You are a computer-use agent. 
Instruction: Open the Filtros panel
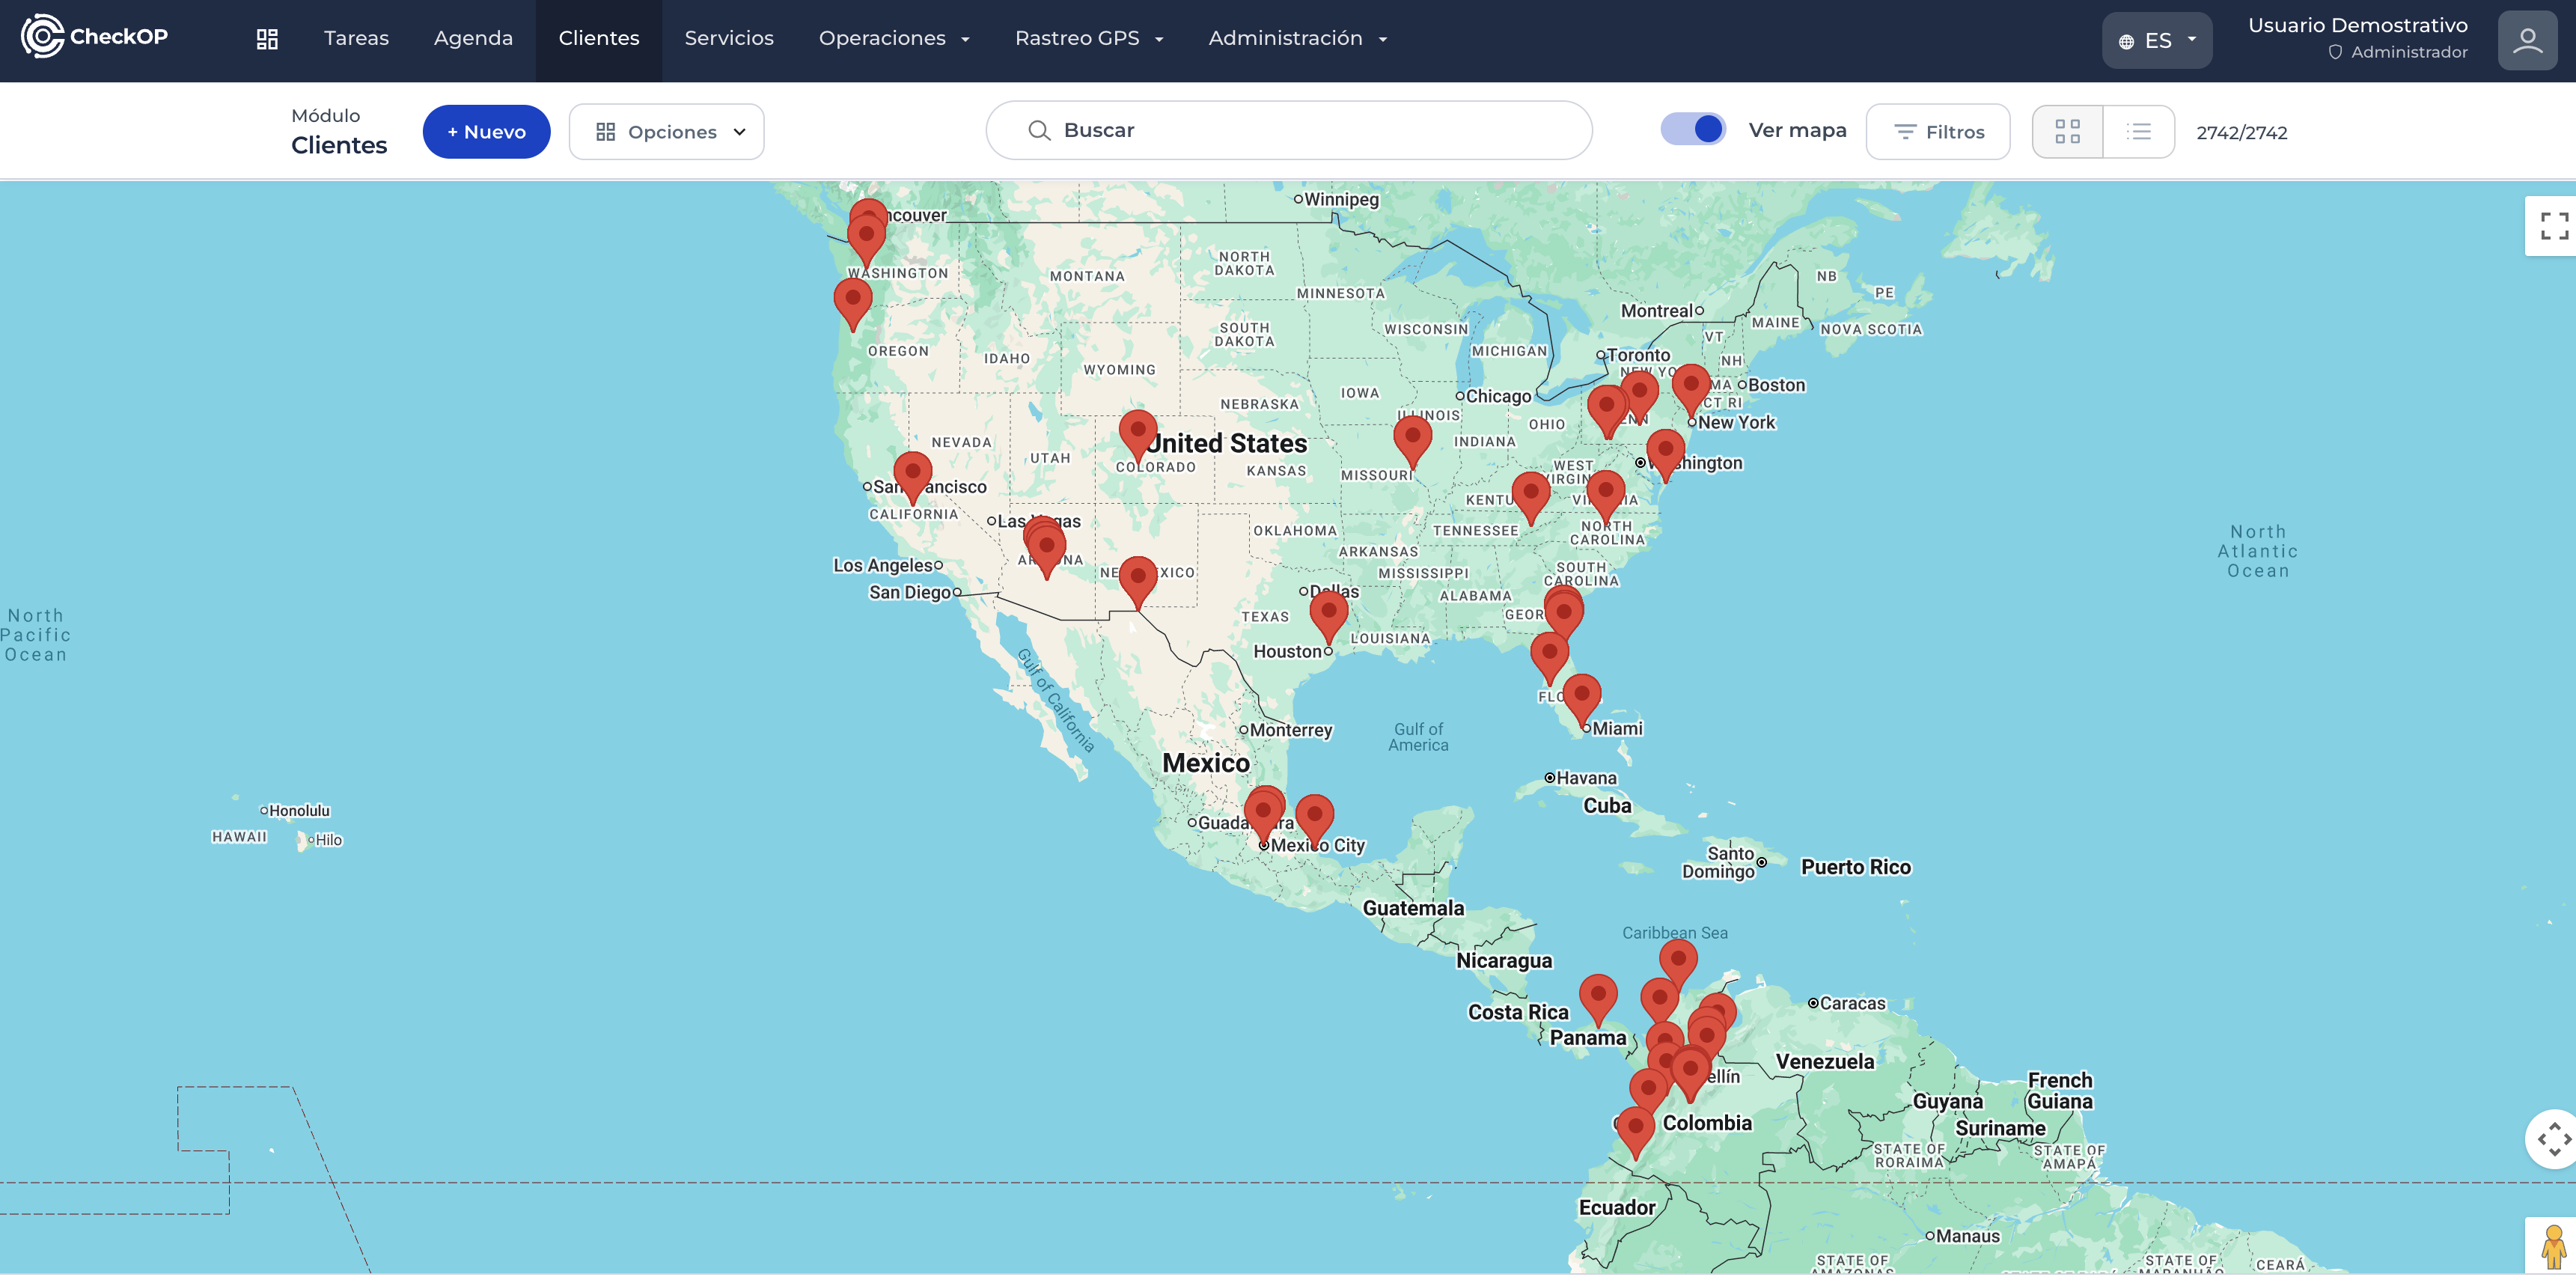[x=1938, y=132]
